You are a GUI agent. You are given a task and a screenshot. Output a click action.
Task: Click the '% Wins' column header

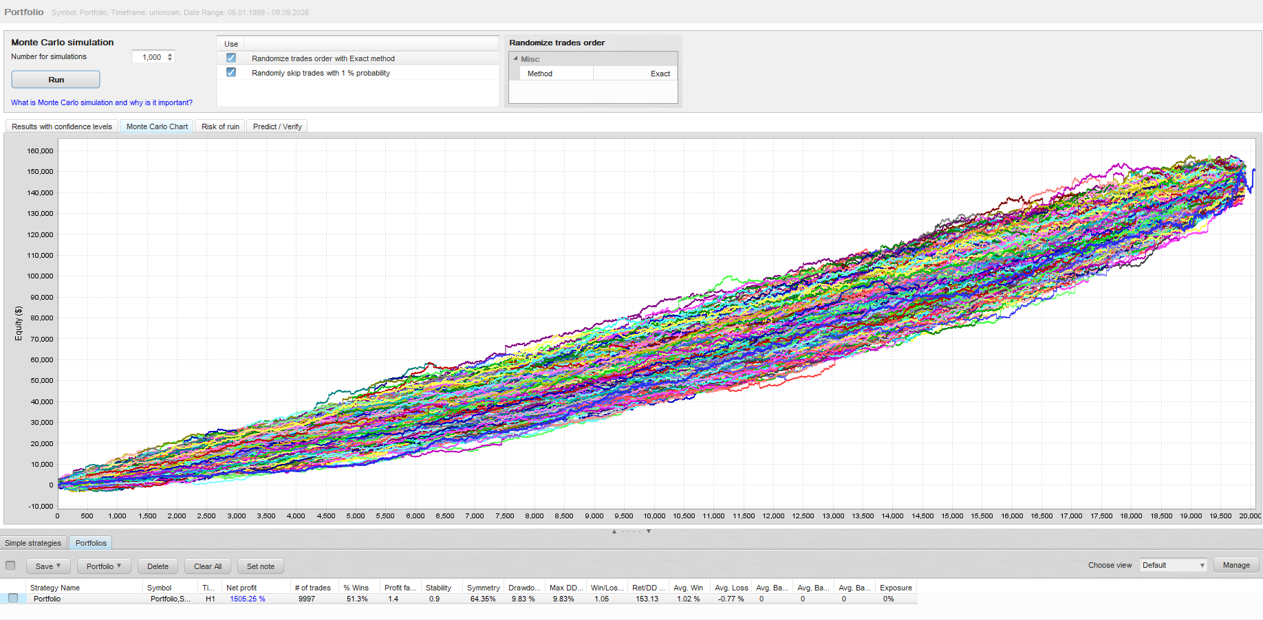pyautogui.click(x=360, y=588)
